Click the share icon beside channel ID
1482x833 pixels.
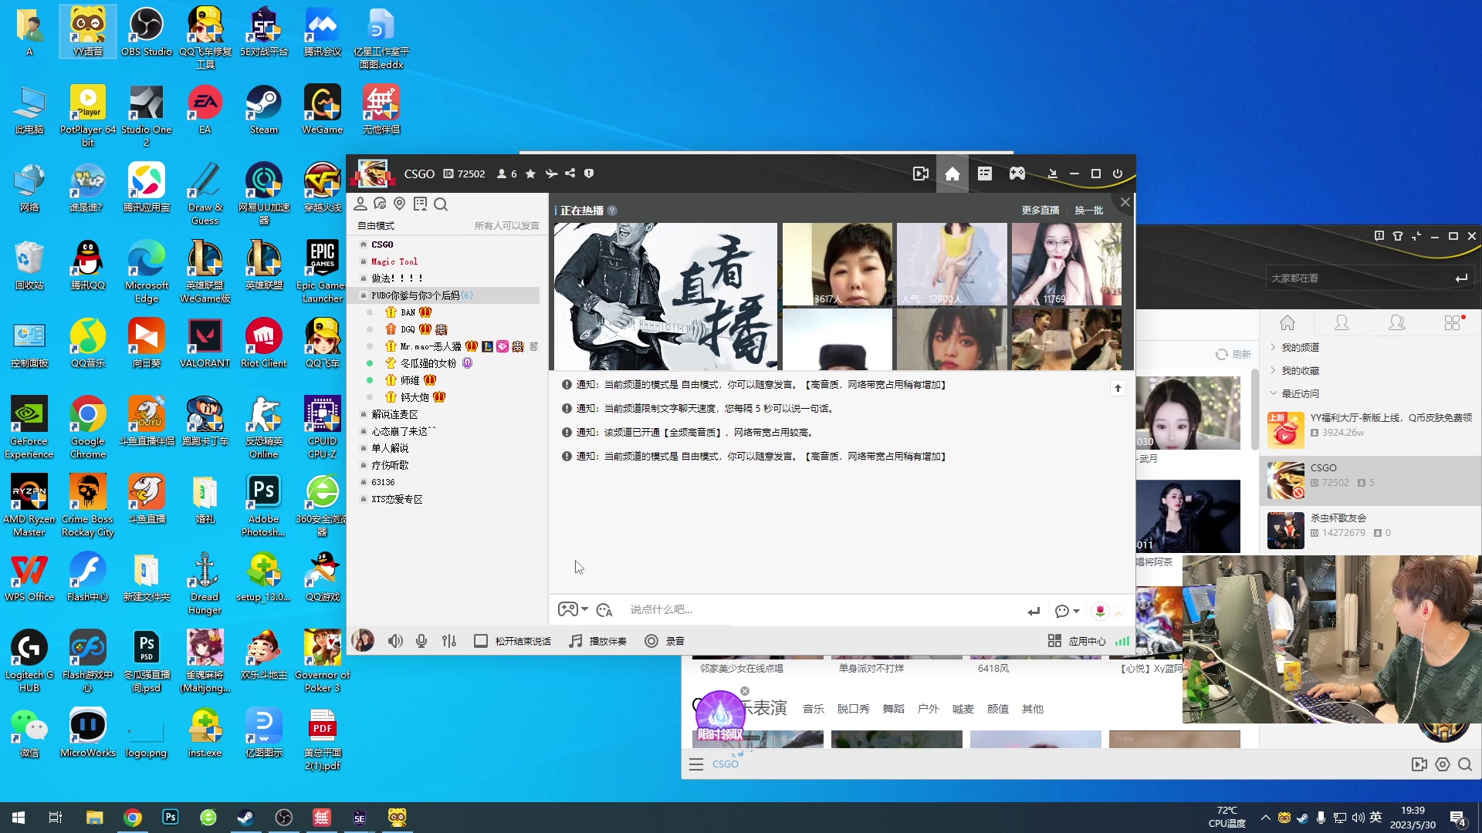570,174
